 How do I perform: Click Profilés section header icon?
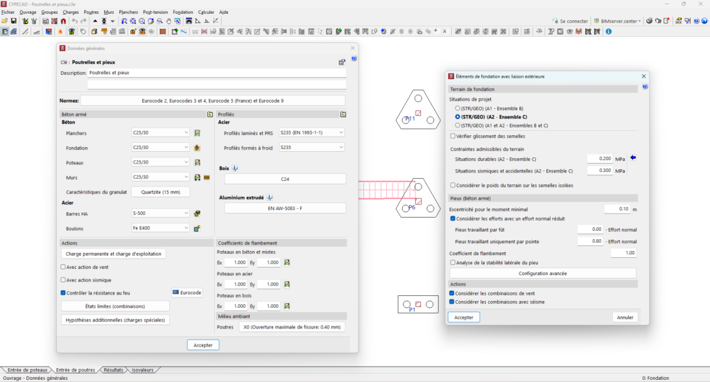[x=343, y=114]
